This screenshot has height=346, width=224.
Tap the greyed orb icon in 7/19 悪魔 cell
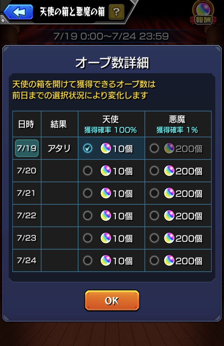click(169, 148)
